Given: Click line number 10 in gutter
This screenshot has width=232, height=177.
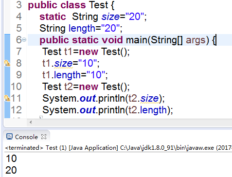Looking at the screenshot, I should pos(16,87).
